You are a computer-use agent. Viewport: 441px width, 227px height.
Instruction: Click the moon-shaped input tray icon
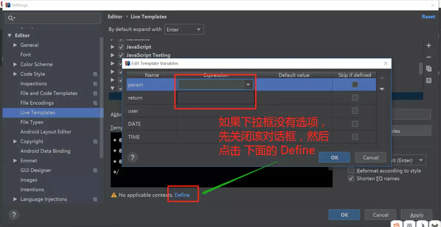tap(422, 224)
